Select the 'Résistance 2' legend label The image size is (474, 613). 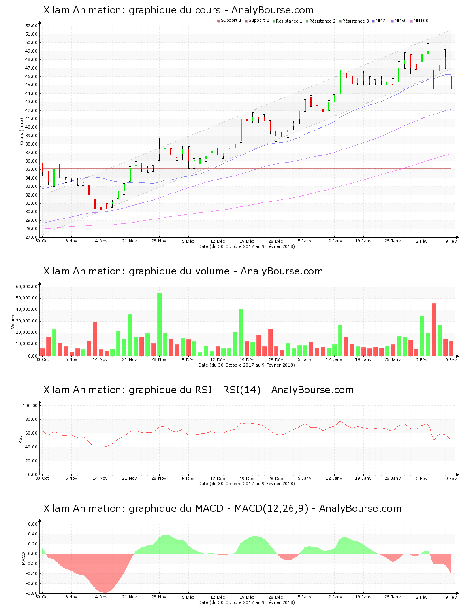pos(322,21)
